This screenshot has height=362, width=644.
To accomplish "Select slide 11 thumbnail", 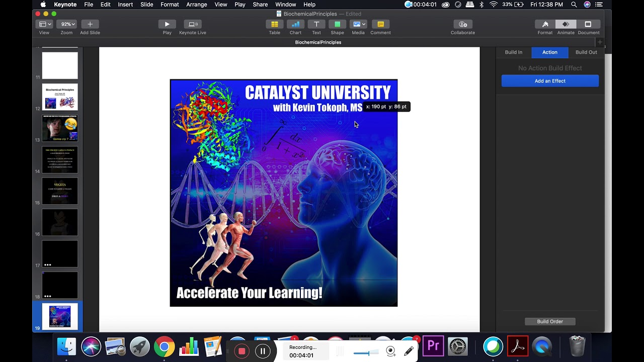I will (60, 65).
